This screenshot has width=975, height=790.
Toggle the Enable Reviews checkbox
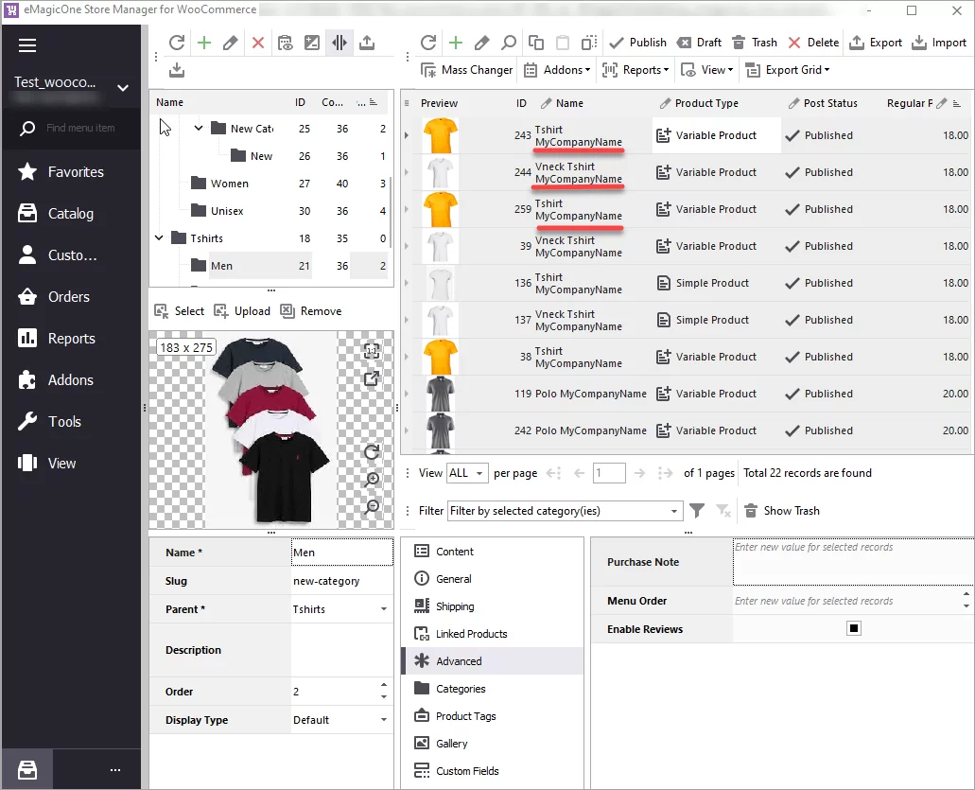click(x=853, y=627)
